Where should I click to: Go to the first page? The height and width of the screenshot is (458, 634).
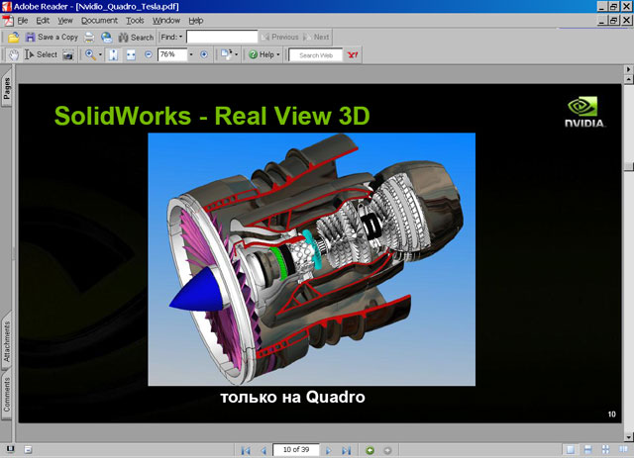[246, 450]
